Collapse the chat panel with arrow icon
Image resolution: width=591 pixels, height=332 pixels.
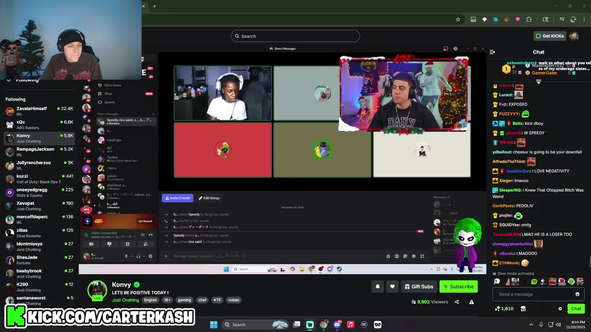pos(492,52)
